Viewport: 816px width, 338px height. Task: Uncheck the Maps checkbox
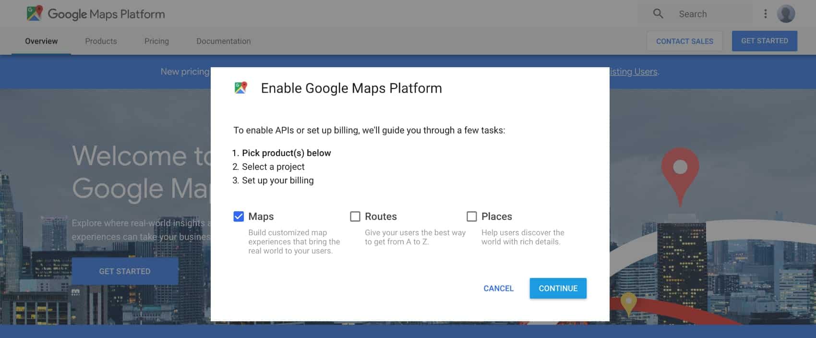pos(239,217)
